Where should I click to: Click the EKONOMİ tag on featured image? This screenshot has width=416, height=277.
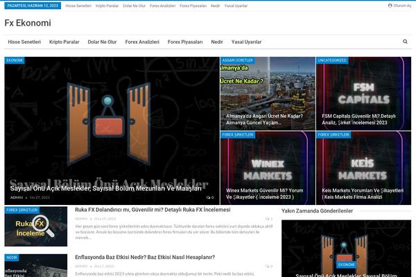(x=15, y=60)
